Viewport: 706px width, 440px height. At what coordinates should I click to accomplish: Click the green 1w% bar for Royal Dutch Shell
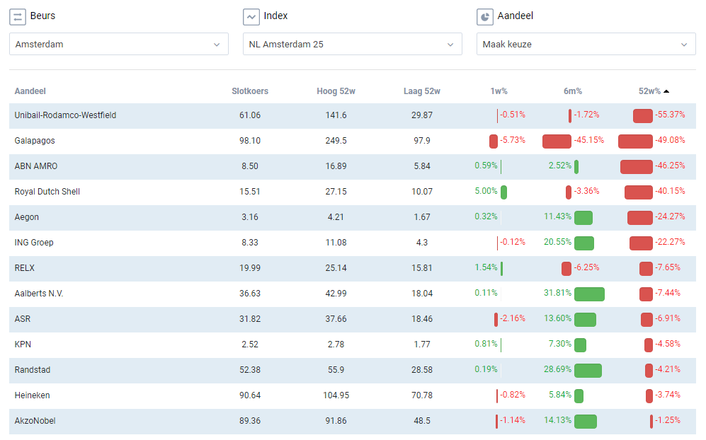pyautogui.click(x=504, y=192)
